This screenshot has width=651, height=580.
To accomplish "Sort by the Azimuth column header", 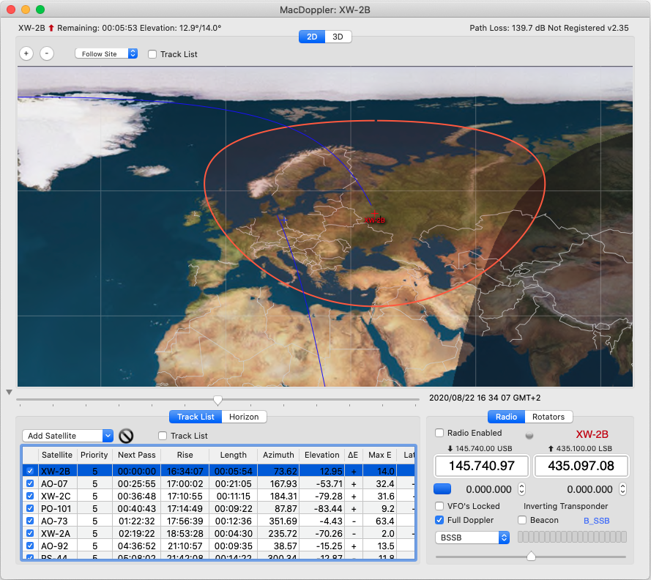I will [278, 455].
